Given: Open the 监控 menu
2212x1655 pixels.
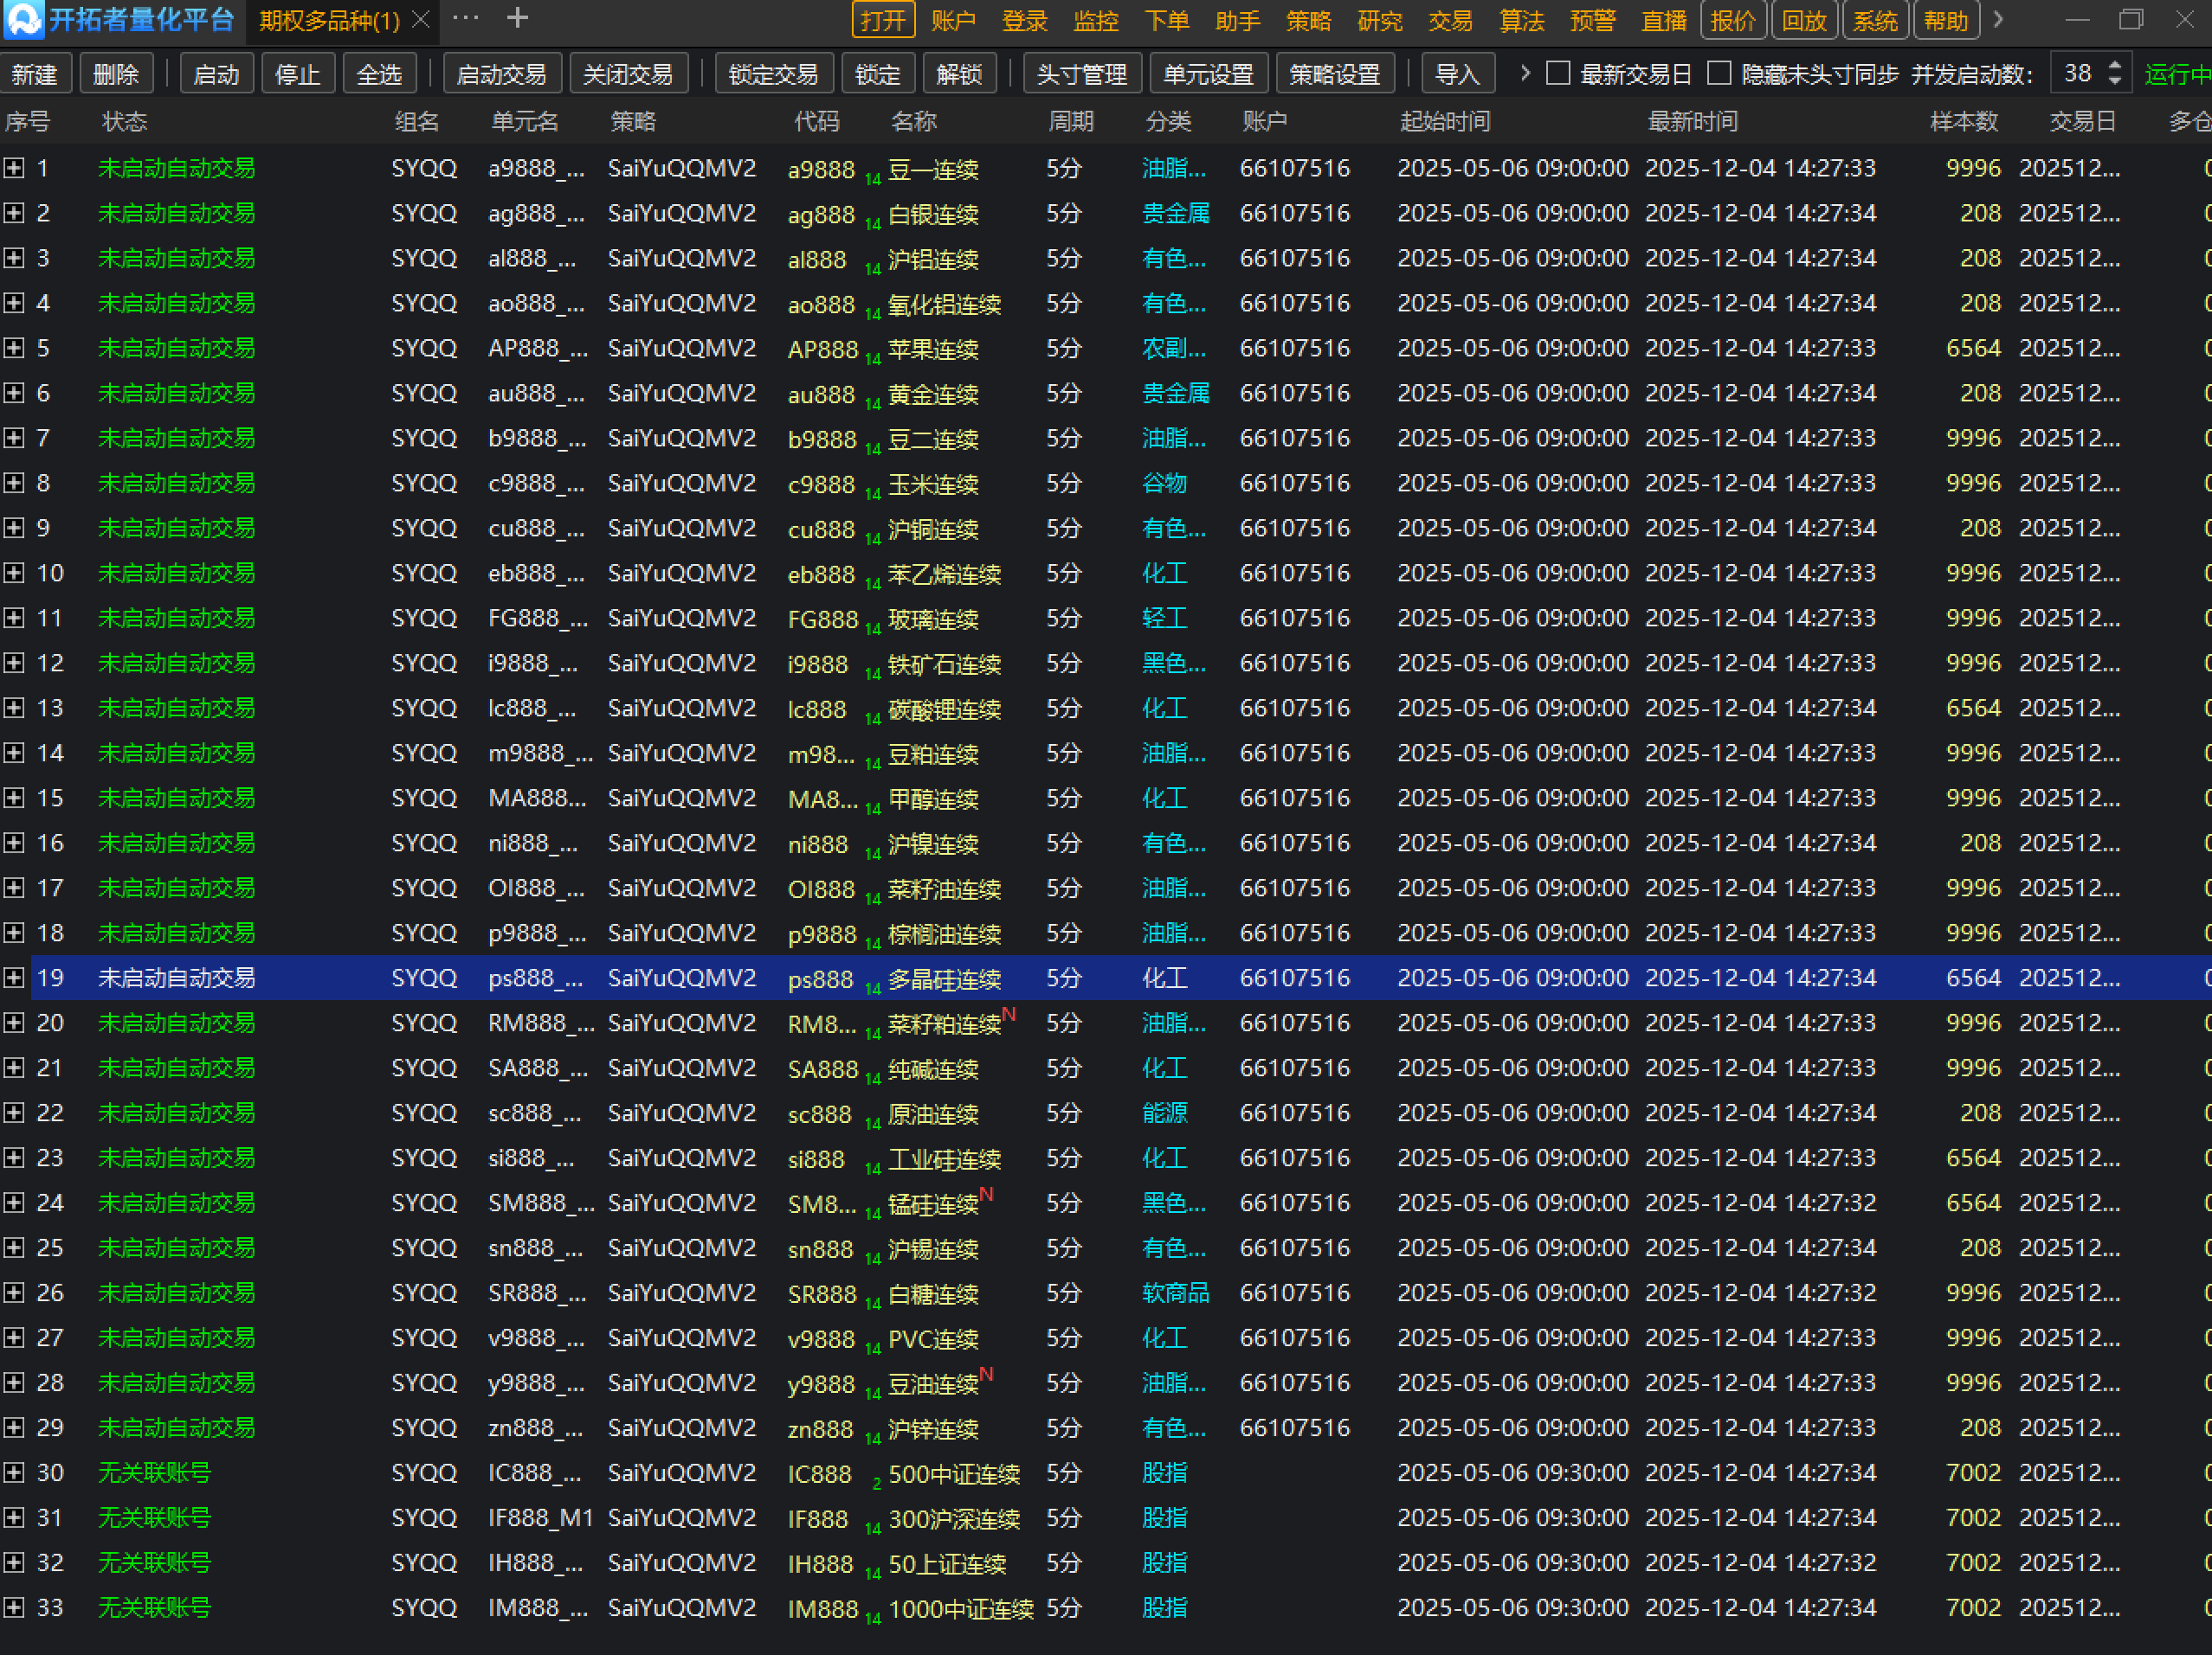Looking at the screenshot, I should [x=1095, y=21].
